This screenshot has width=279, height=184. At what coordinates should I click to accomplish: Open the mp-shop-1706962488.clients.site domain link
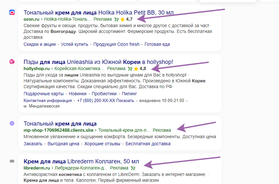pyautogui.click(x=59, y=130)
